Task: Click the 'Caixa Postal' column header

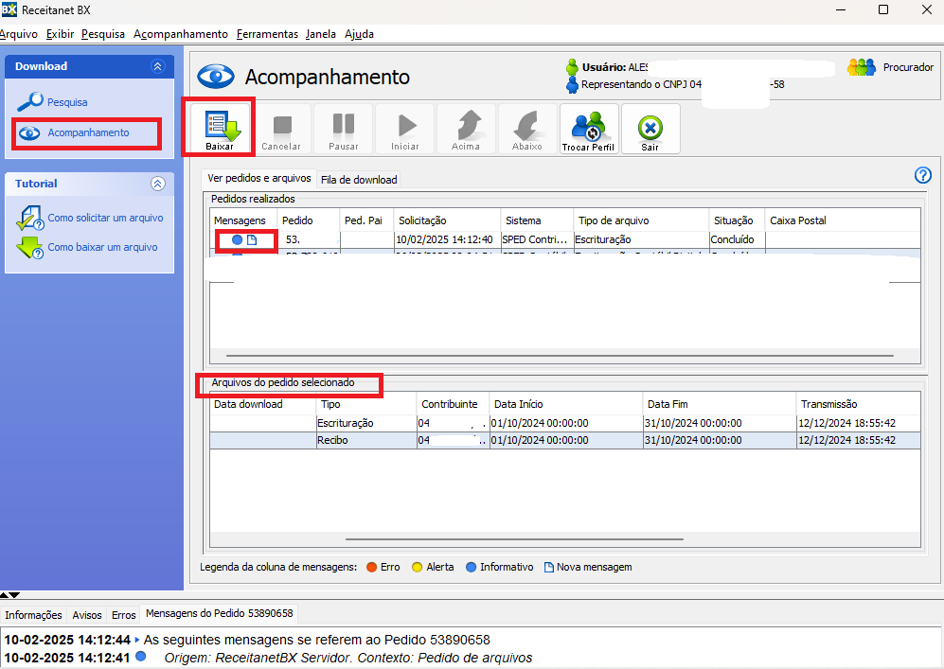Action: [843, 220]
